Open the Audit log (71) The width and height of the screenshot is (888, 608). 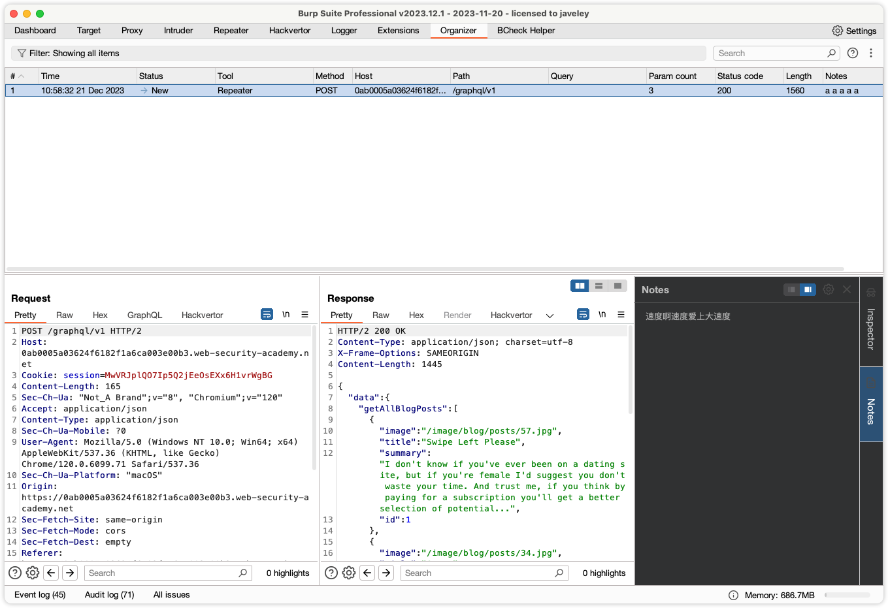tap(110, 595)
